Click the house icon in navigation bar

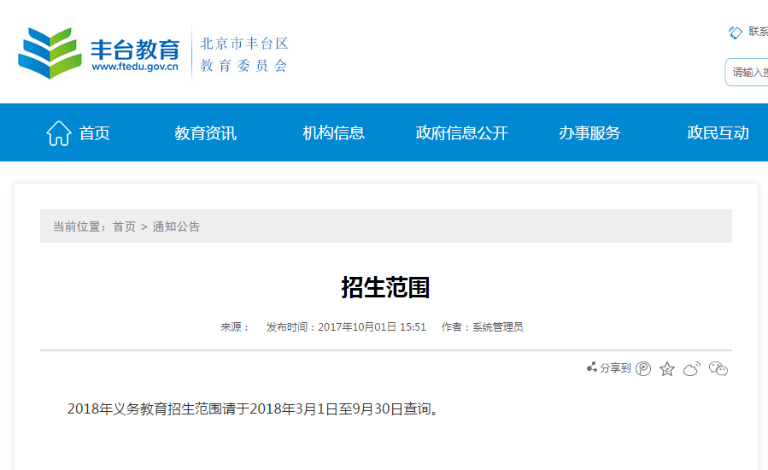(59, 133)
